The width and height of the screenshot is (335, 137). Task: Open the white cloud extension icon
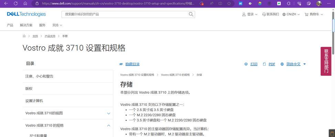pyautogui.click(x=250, y=3)
